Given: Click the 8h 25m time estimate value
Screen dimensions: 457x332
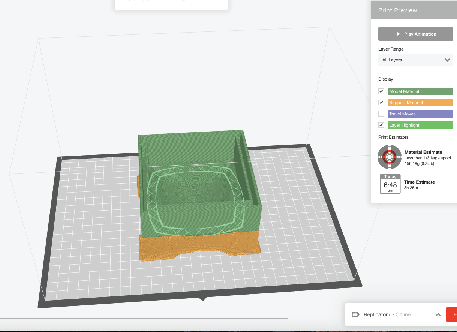Looking at the screenshot, I should 411,188.
